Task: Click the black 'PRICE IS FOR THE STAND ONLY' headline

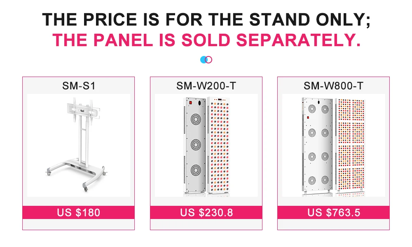Action: point(206,20)
